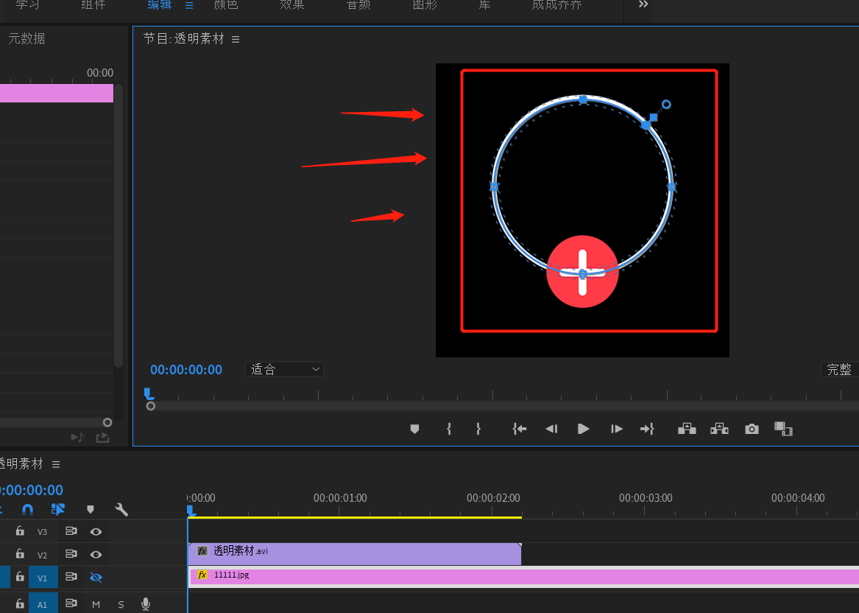
Task: Open Comparison View in Program monitor
Action: pyautogui.click(x=783, y=429)
